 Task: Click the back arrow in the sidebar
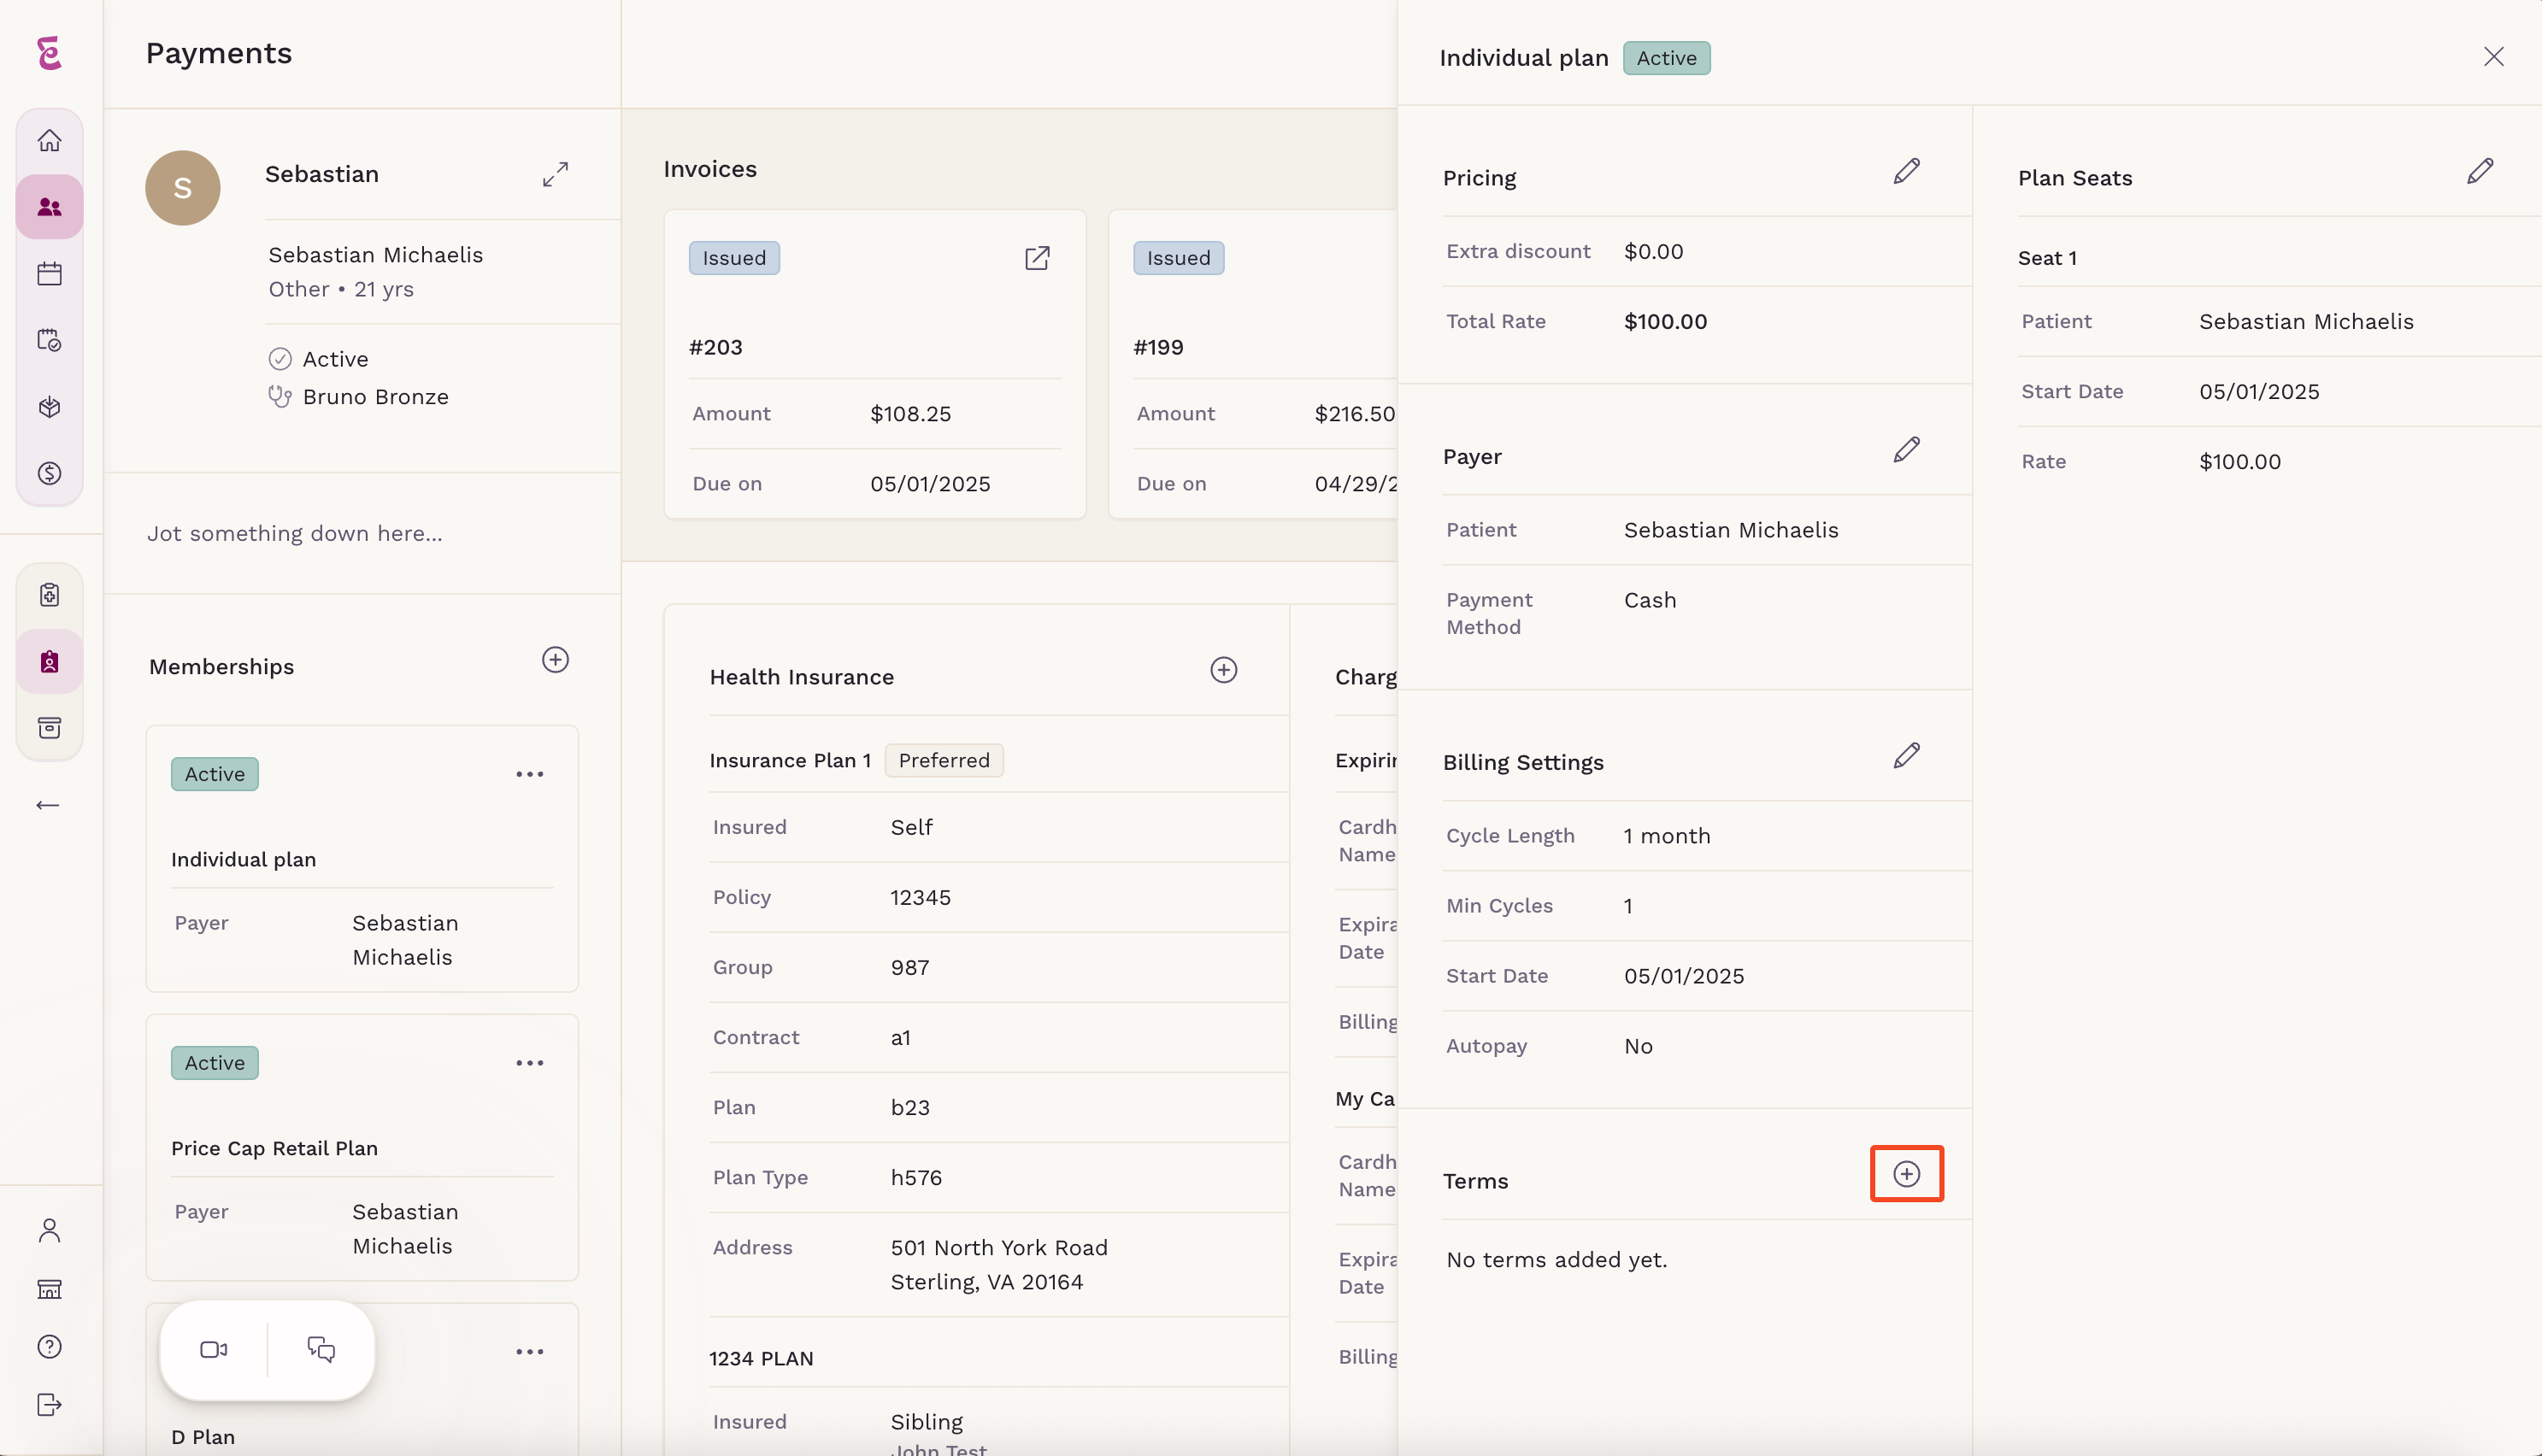47,805
